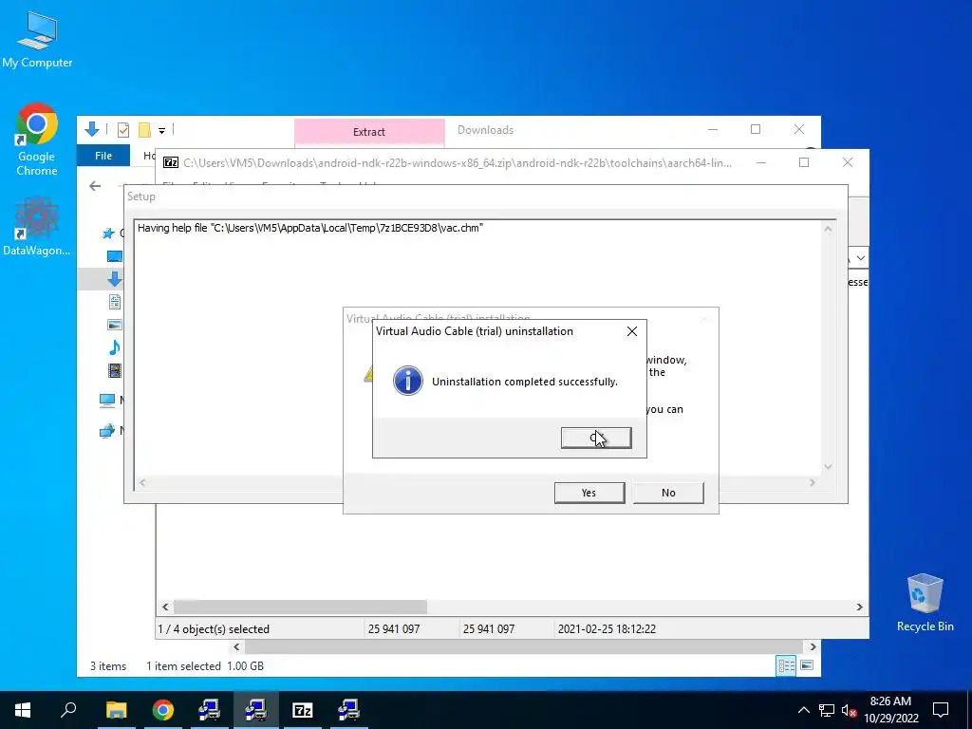The image size is (972, 729).
Task: Minimize the 7-Zip window
Action: pos(760,162)
